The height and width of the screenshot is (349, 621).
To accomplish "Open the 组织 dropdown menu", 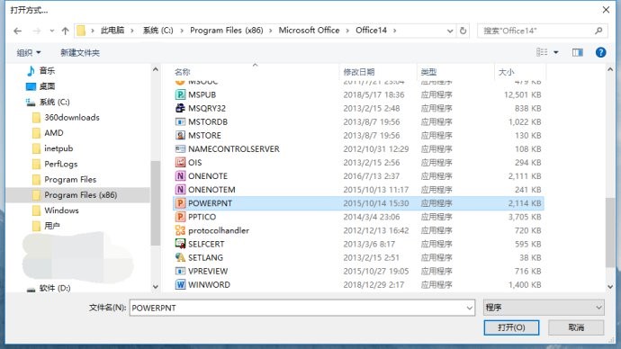I will click(x=29, y=53).
